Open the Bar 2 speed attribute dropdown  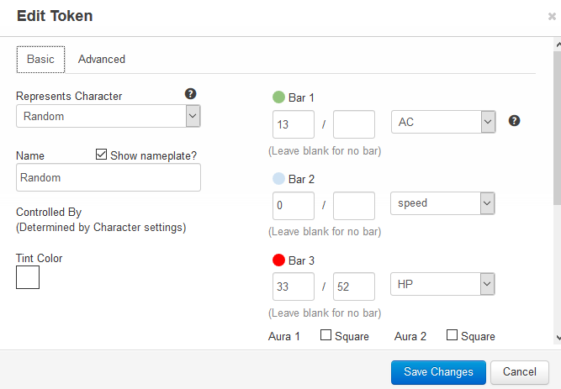[x=442, y=203]
